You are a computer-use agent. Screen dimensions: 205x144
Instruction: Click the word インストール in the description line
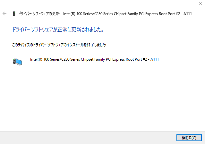coord(75,45)
